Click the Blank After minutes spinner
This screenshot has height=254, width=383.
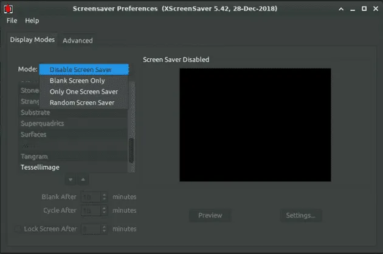click(x=94, y=197)
